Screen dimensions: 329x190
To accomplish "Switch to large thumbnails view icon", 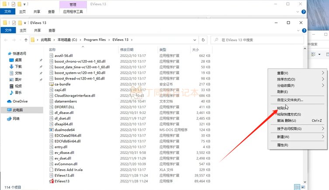I will 303,187.
